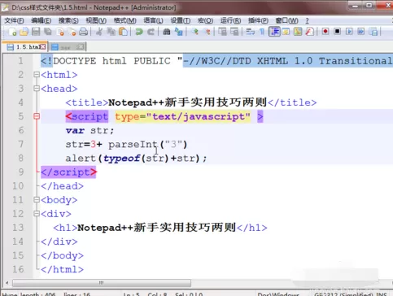The image size is (393, 296).
Task: Collapse the html fold marker on line 2
Action: (x=37, y=75)
